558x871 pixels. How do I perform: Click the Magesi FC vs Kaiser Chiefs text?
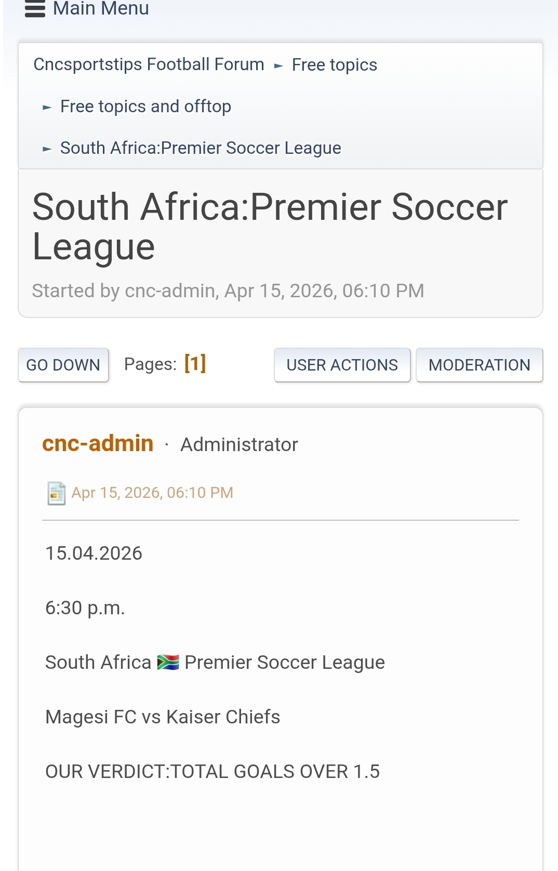tap(163, 717)
